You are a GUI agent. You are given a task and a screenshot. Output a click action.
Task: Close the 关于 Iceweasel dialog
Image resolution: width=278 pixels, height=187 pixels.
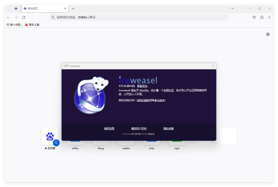click(213, 66)
